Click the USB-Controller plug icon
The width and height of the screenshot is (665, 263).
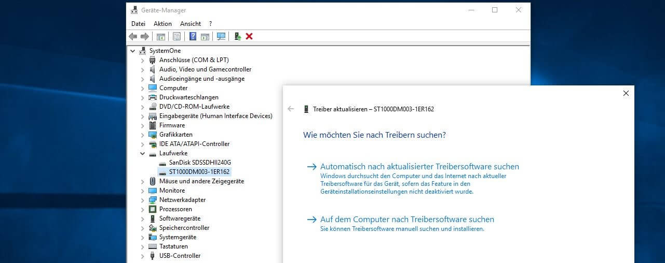point(153,256)
